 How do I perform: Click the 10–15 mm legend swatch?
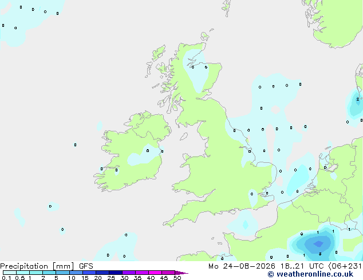click(76, 273)
